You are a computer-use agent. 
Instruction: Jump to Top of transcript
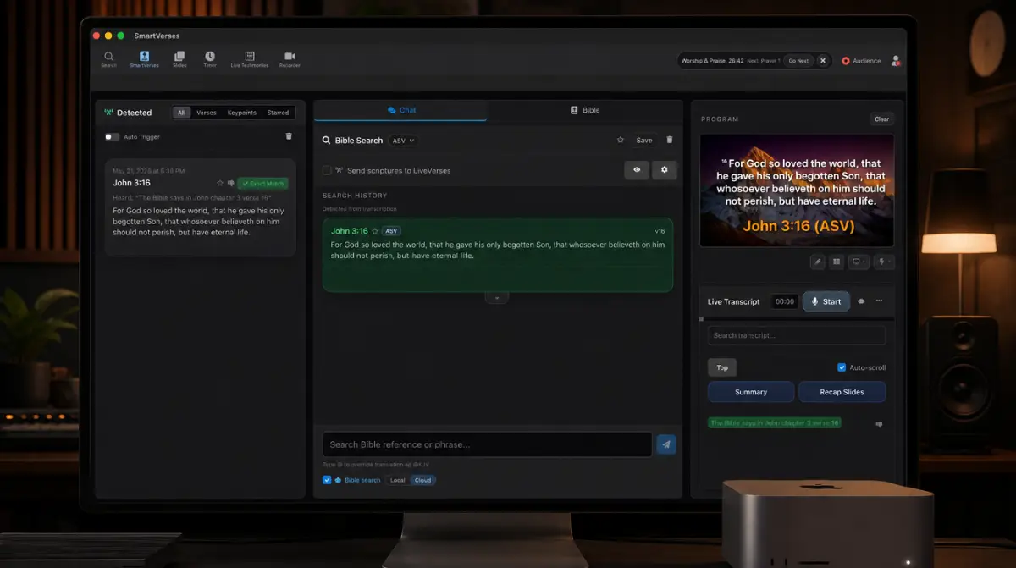[x=722, y=367]
